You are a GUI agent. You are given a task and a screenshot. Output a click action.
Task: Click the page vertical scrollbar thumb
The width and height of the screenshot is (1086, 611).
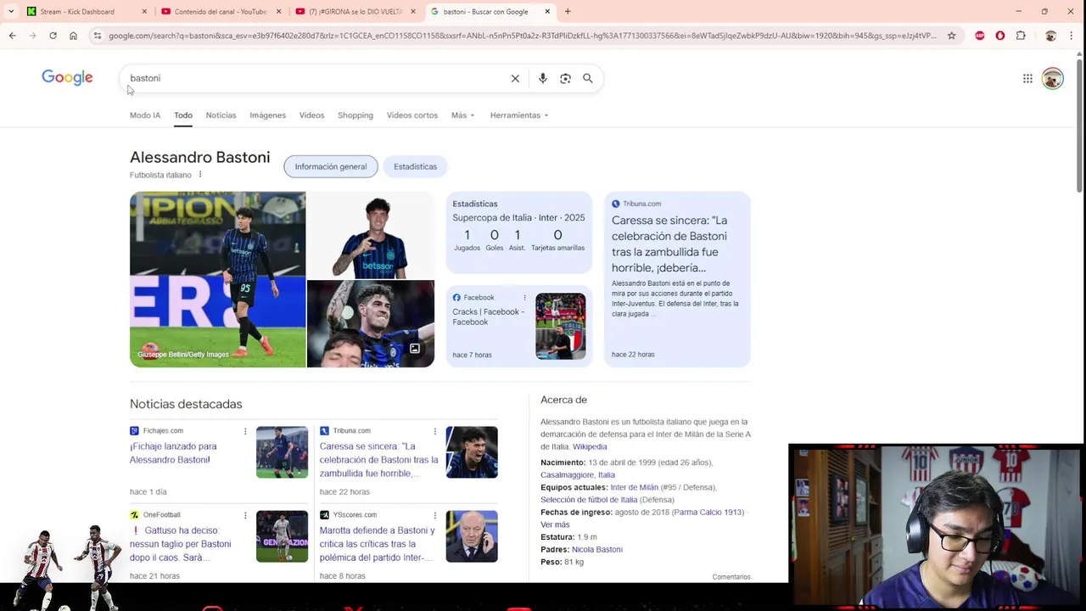[1079, 127]
